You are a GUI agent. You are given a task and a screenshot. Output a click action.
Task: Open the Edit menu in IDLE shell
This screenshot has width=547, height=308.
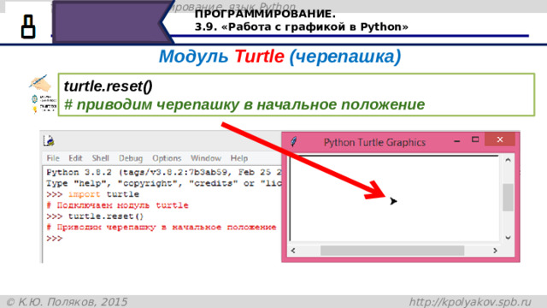click(x=75, y=158)
